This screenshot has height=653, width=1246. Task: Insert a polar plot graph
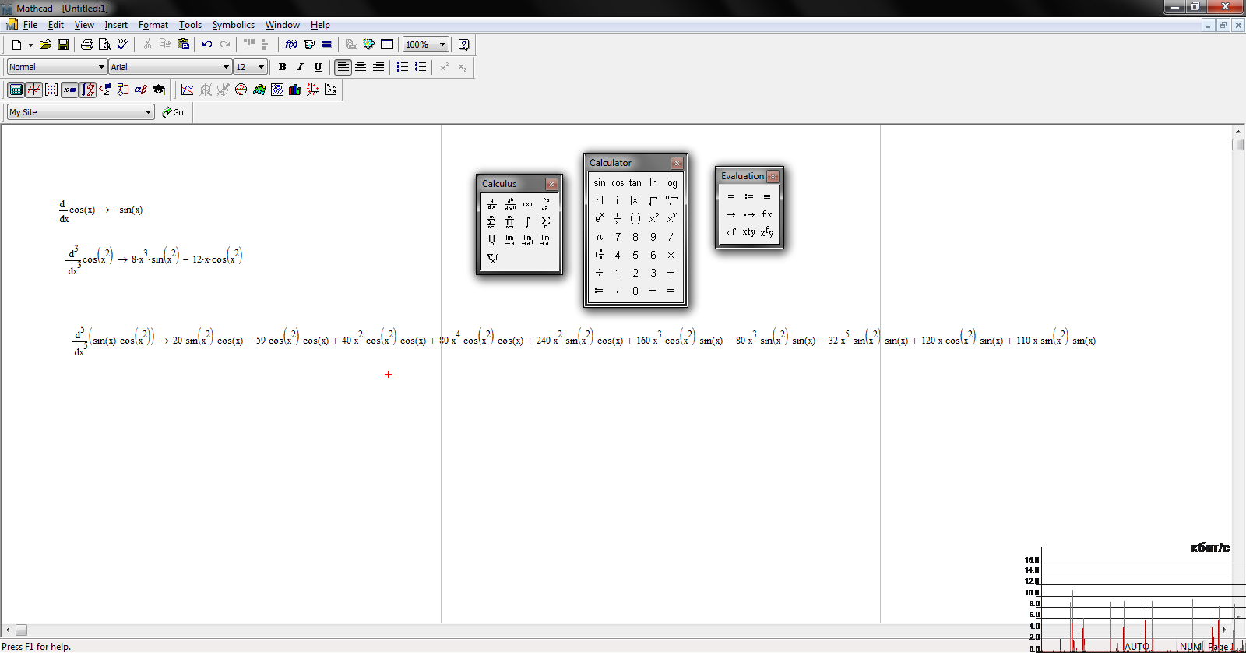pyautogui.click(x=241, y=90)
